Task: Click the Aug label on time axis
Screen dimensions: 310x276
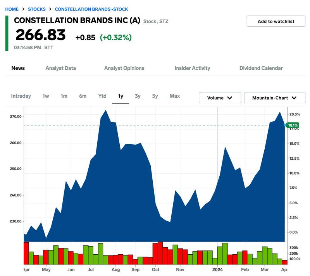Action: coord(115,270)
